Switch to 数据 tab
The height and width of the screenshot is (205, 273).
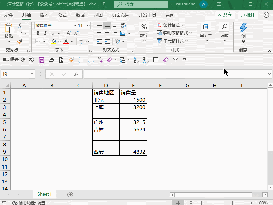[80, 15]
